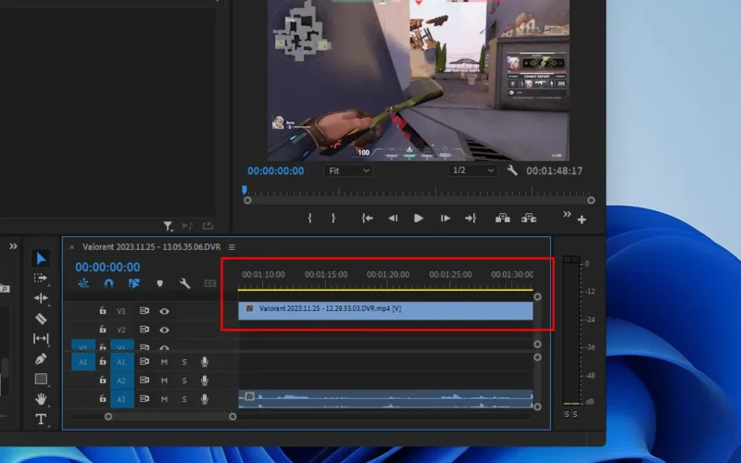This screenshot has width=741, height=463.
Task: Click the CC caption track options icon
Action: tap(210, 283)
